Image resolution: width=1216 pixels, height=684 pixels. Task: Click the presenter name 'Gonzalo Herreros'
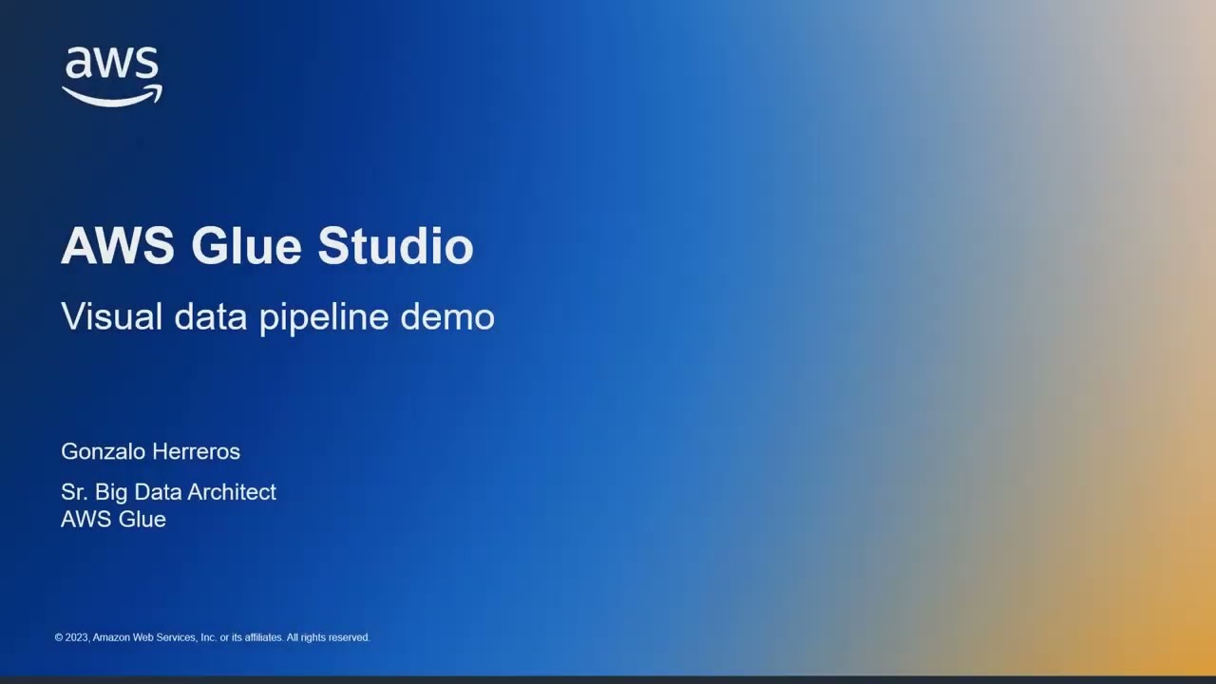click(x=150, y=451)
